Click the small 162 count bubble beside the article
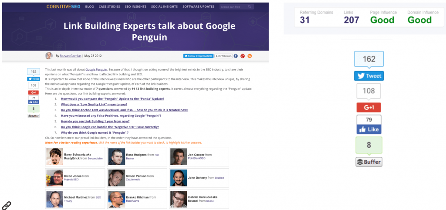446x210 pixels. [34, 72]
